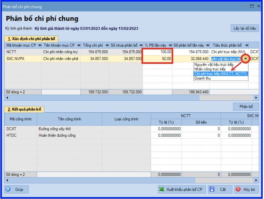Screen dimensions: 264x199
Task: Click the 32.068.440 allocation amount cell
Action: pyautogui.click(x=191, y=59)
